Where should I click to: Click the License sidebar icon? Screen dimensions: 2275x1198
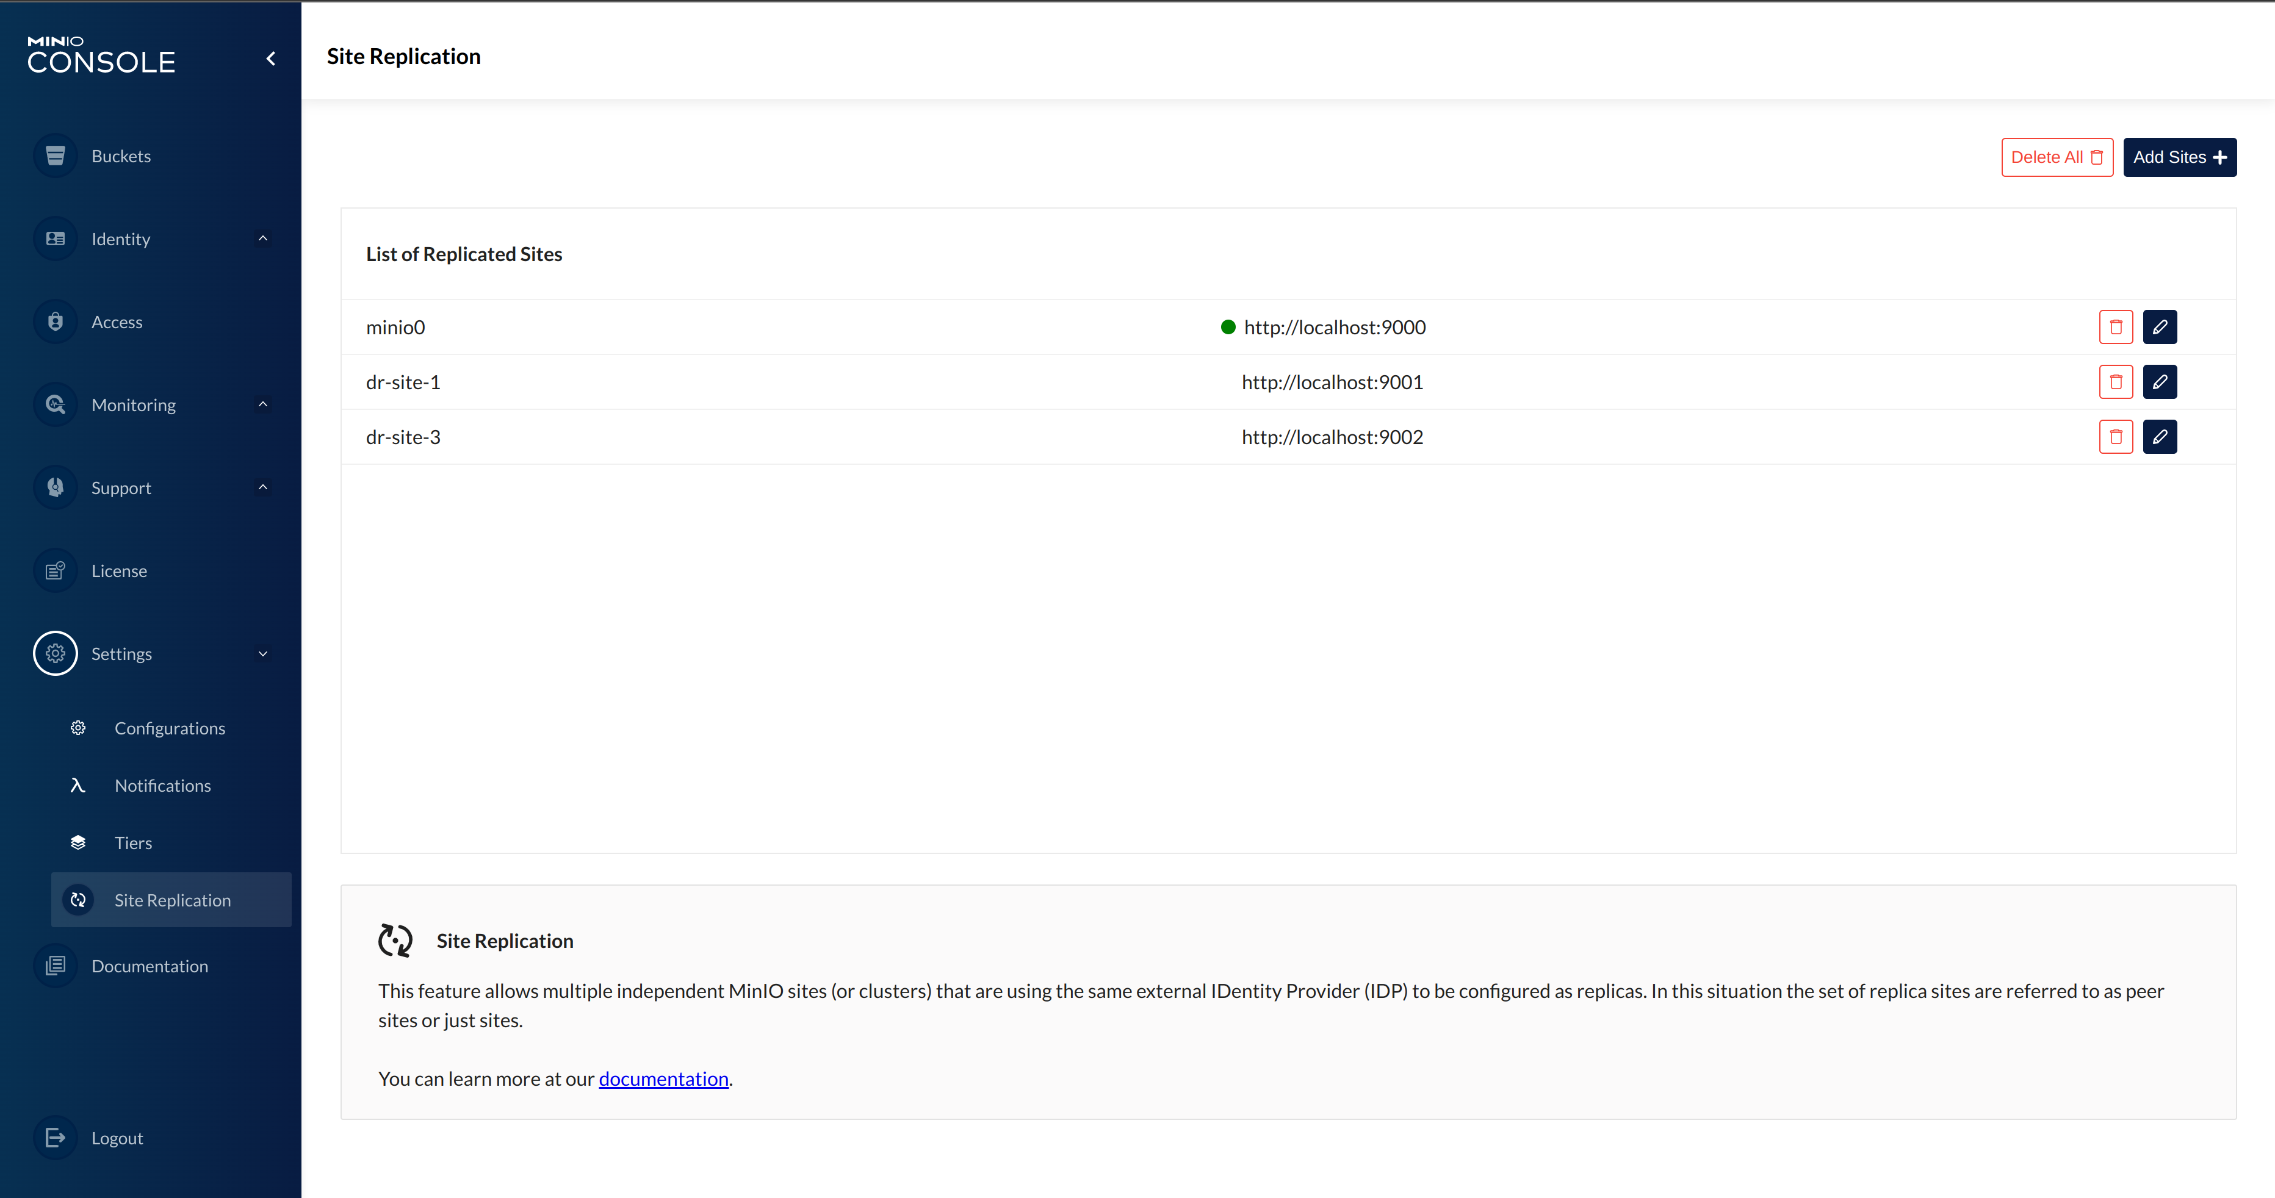[x=56, y=571]
